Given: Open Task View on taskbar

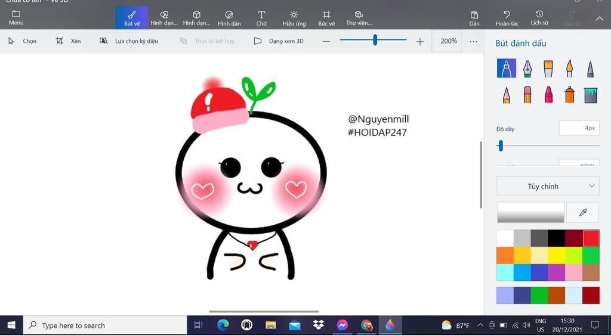Looking at the screenshot, I should point(198,325).
